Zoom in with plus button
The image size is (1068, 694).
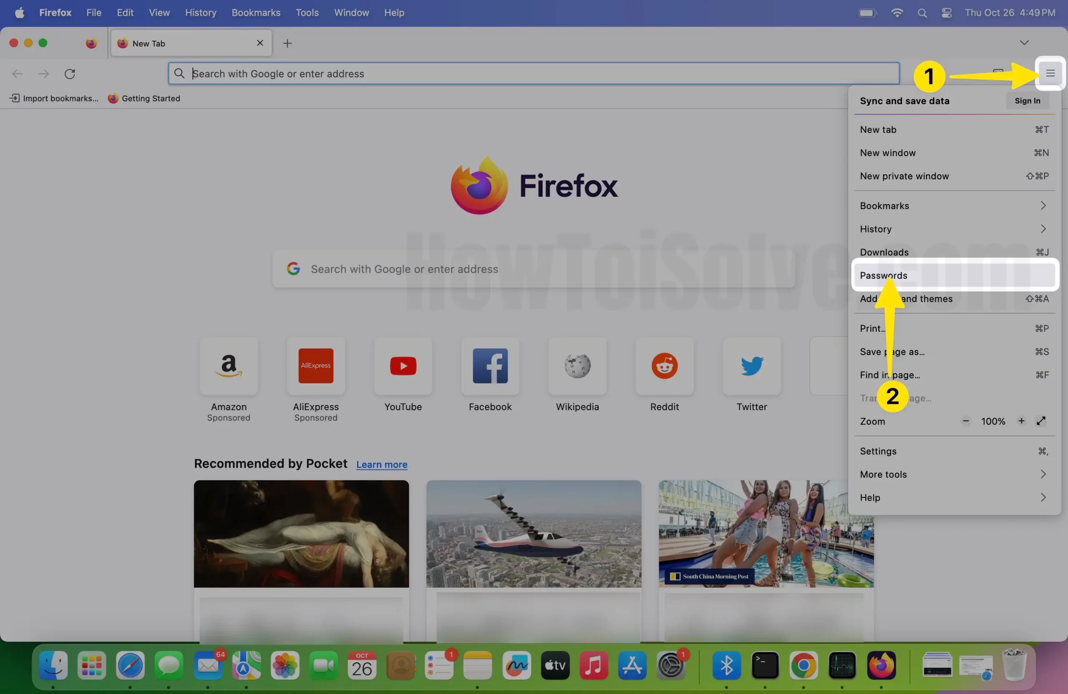(x=1021, y=421)
